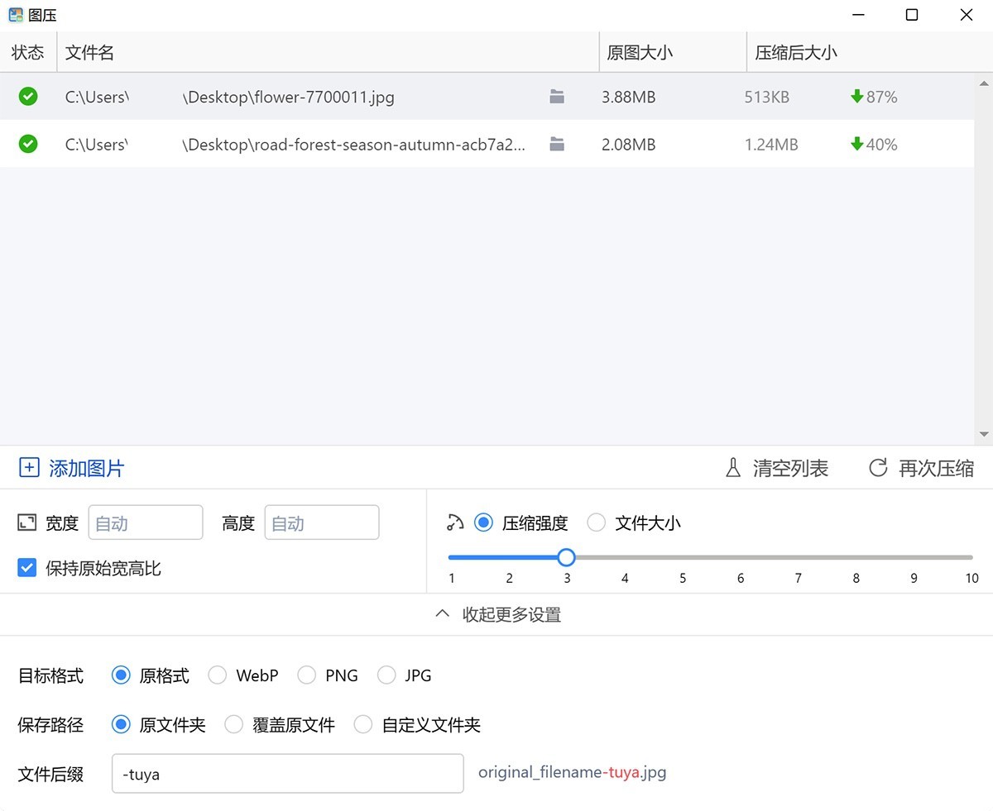Image resolution: width=993 pixels, height=811 pixels.
Task: Choose WebP as target format
Action: coord(217,675)
